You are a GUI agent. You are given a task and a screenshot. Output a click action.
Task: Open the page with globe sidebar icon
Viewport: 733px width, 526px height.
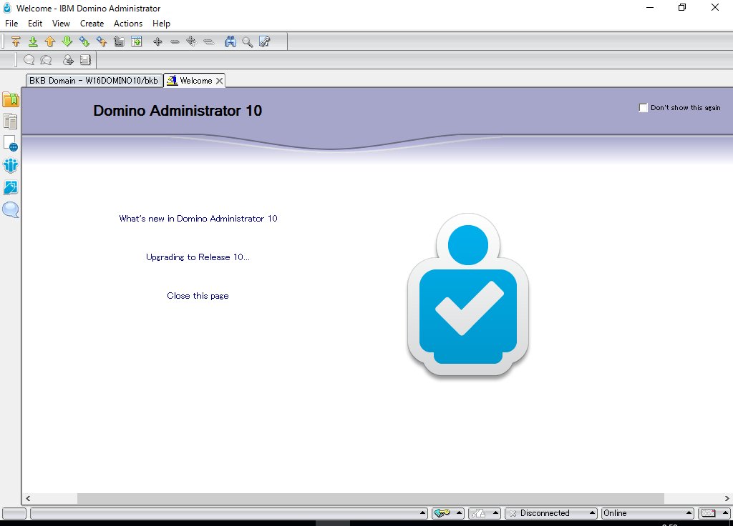(10, 143)
